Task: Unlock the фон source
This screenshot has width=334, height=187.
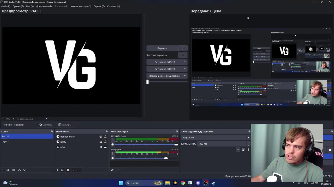Action: click(x=105, y=147)
